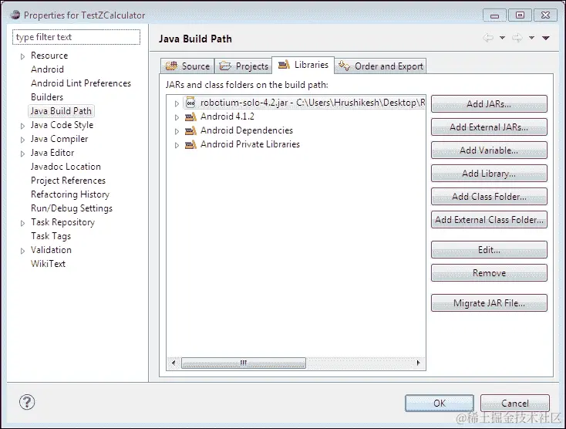
Task: Expand the Java Editor node
Action: [22, 154]
